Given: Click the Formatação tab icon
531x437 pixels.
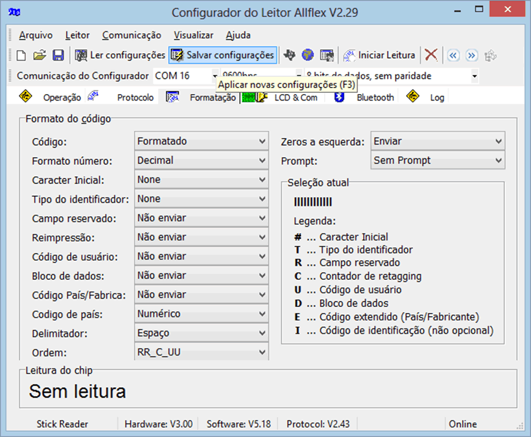Looking at the screenshot, I should pyautogui.click(x=173, y=97).
